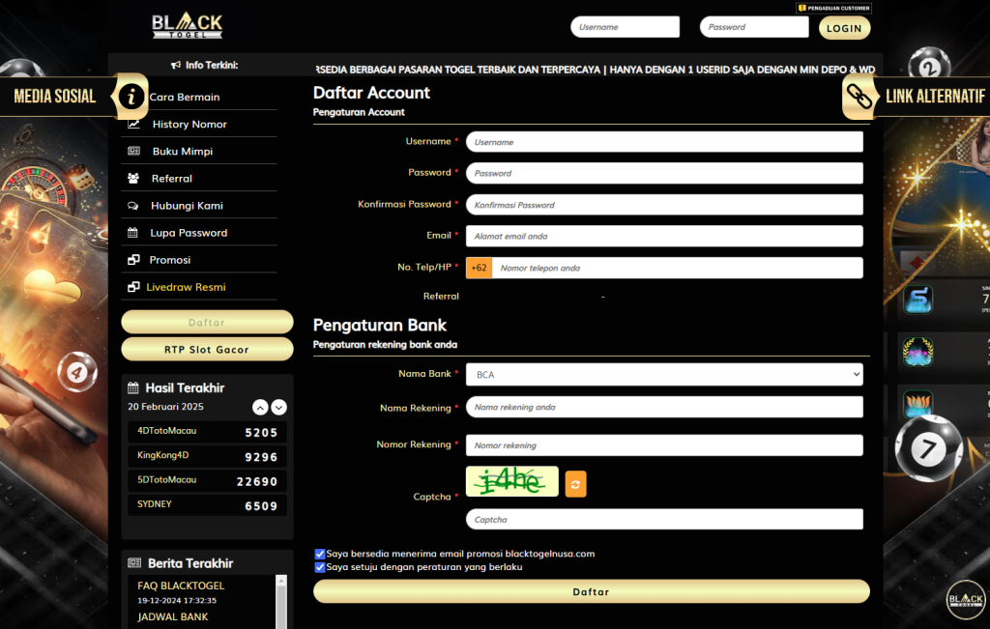Select the 4DTotoMacau result row
Screen dimensions: 990x629
click(207, 432)
